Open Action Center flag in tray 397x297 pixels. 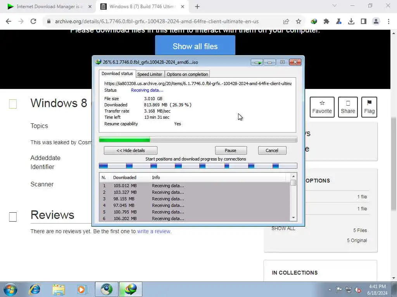(x=339, y=289)
